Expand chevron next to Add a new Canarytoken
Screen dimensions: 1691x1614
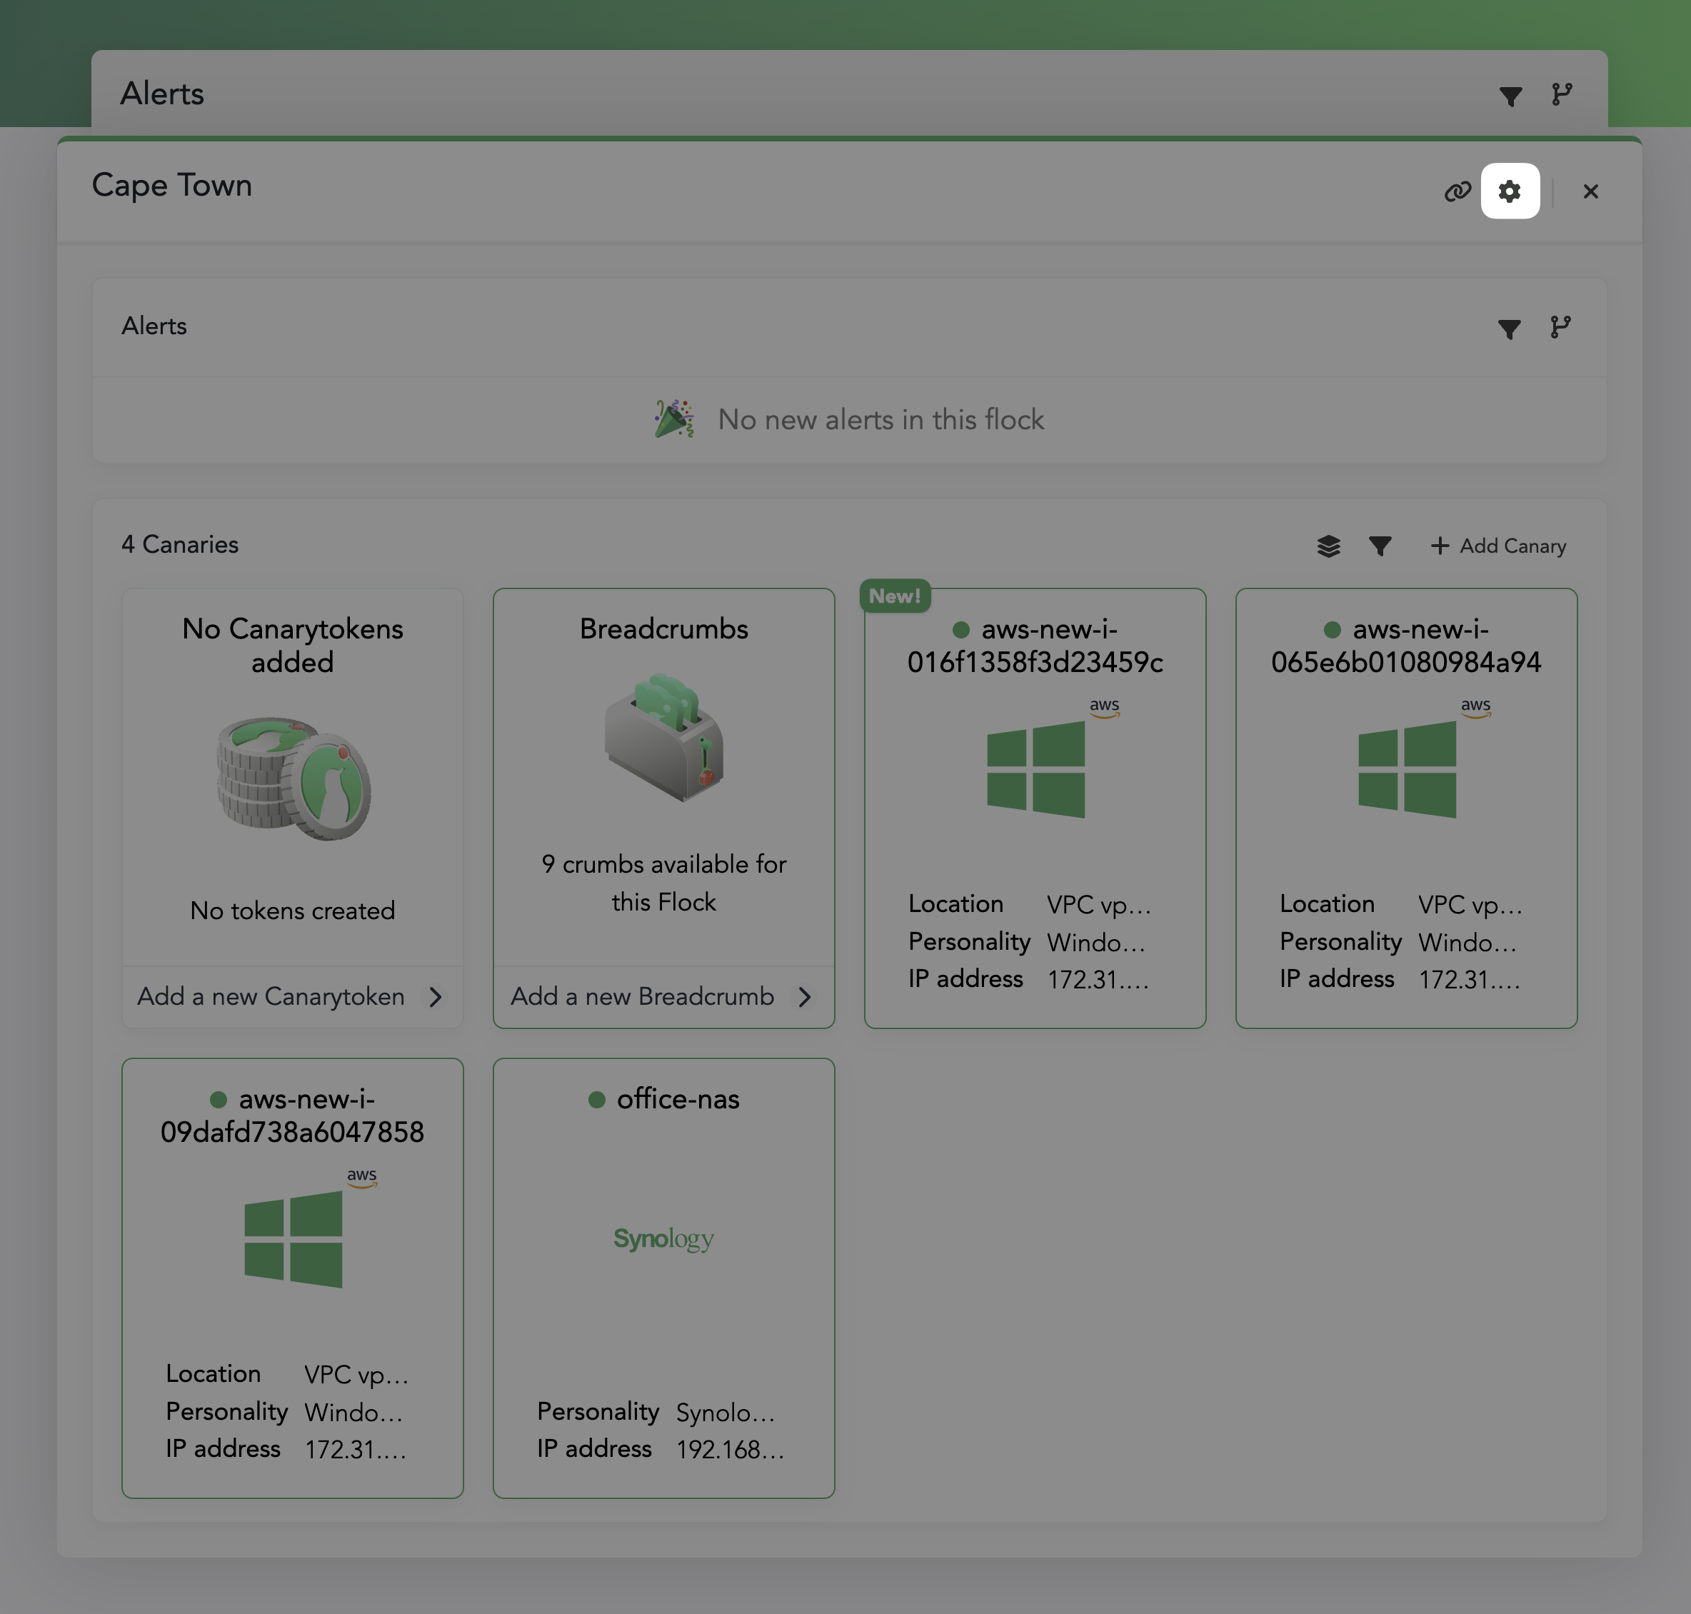[436, 996]
